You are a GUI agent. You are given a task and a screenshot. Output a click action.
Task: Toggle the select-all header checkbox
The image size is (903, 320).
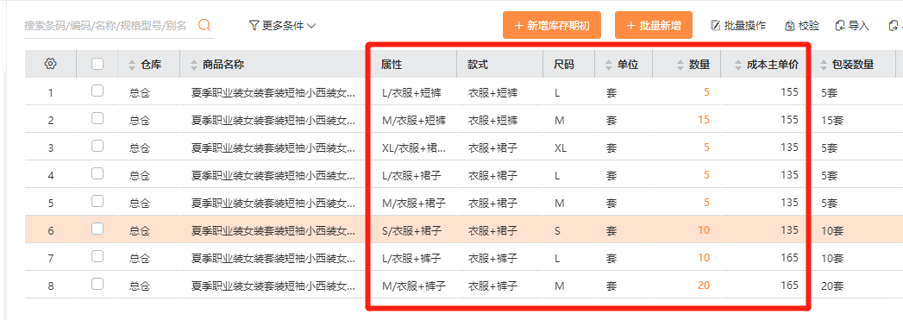point(97,64)
